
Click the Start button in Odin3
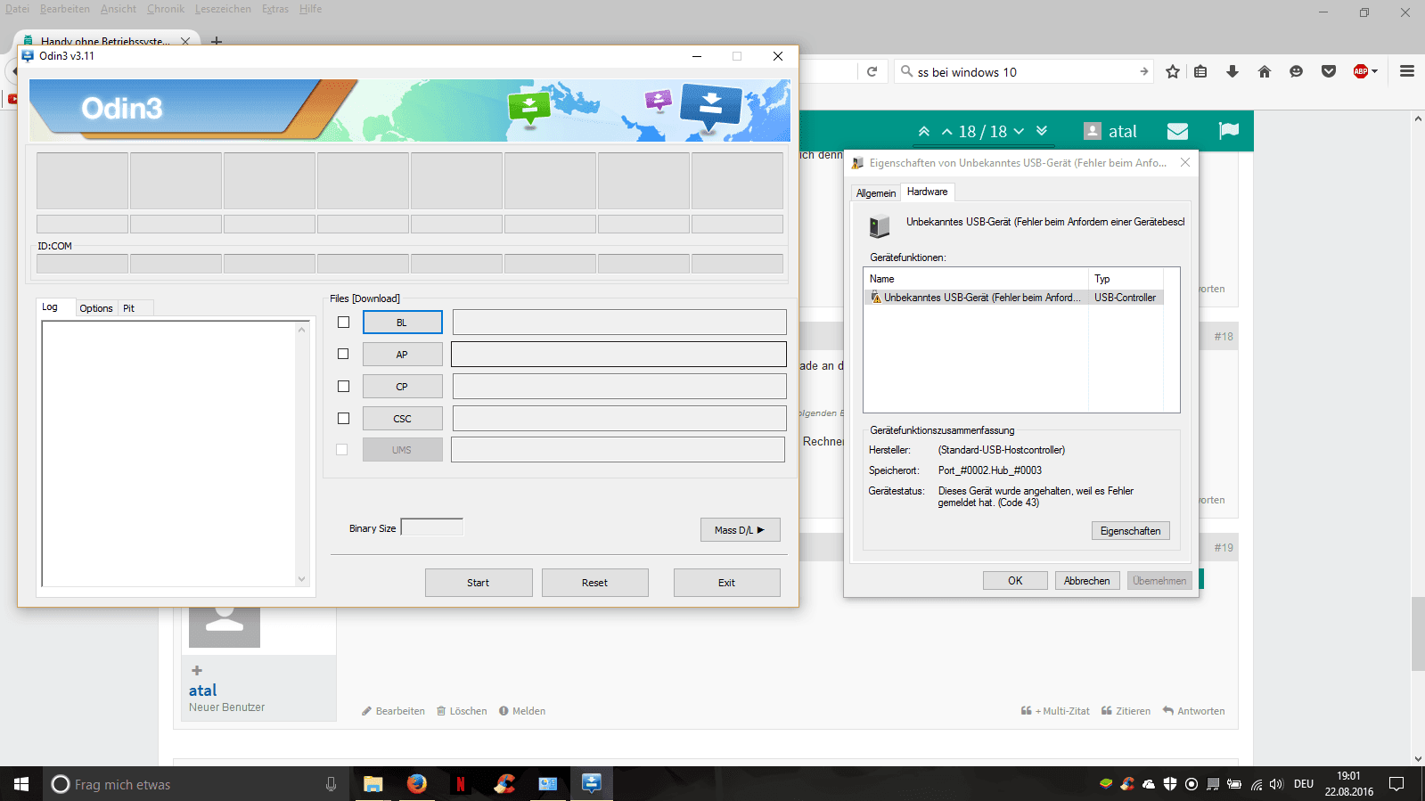click(x=479, y=583)
